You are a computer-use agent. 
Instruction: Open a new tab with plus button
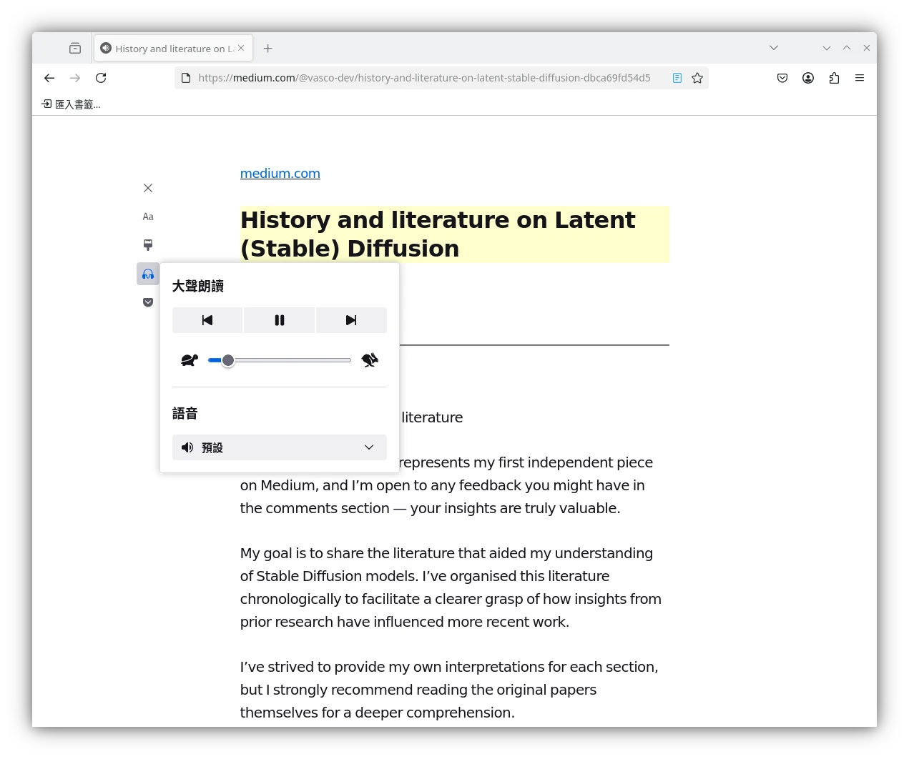[x=268, y=49]
